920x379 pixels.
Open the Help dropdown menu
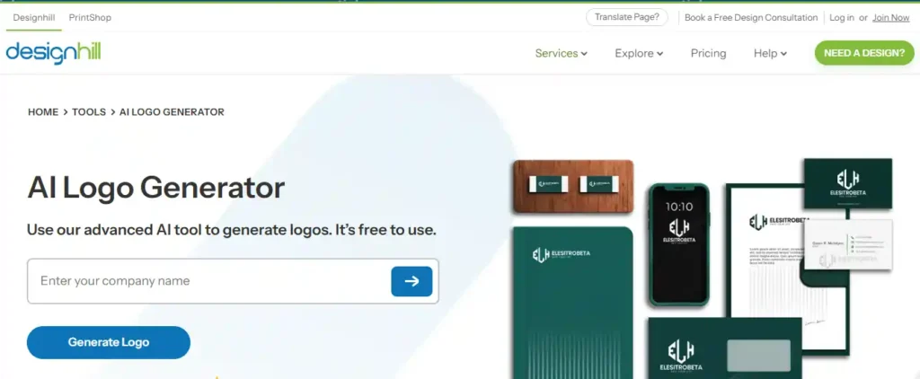[770, 53]
